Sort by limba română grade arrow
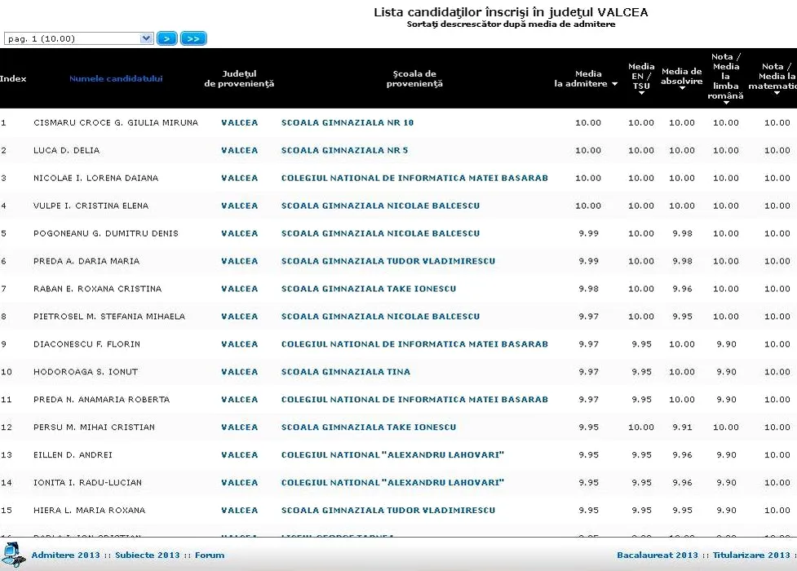The image size is (797, 571). point(725,103)
